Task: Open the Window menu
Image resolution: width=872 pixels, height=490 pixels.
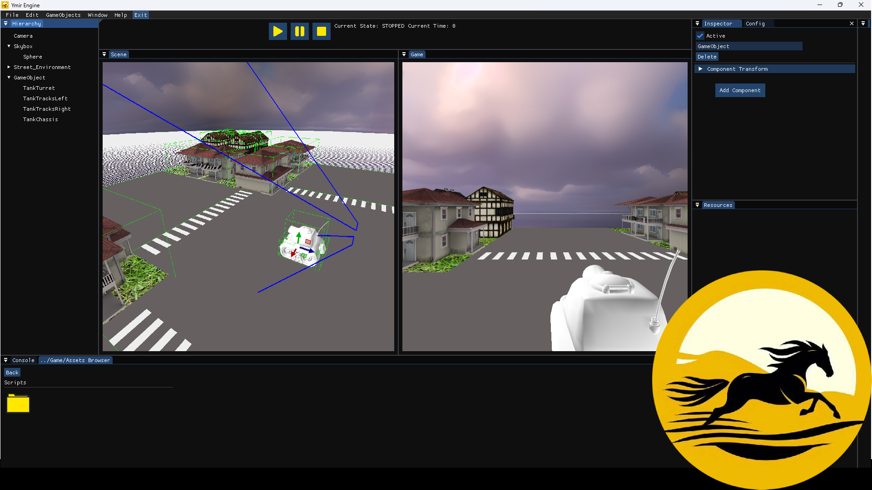Action: 97,15
